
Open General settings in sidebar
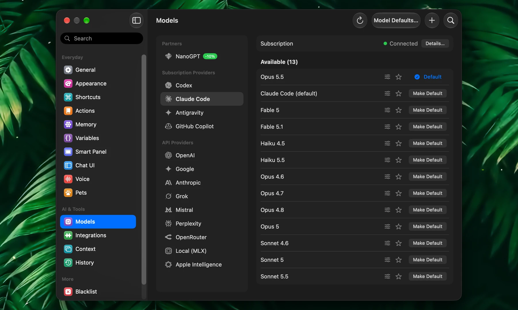click(x=98, y=70)
